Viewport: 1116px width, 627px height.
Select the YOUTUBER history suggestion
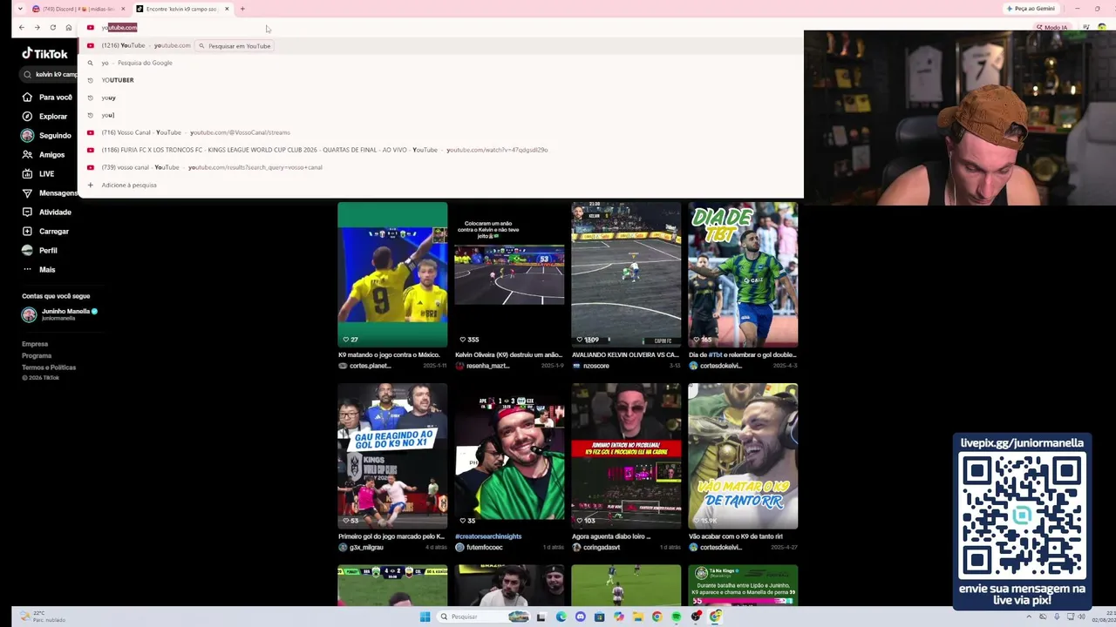pyautogui.click(x=440, y=80)
